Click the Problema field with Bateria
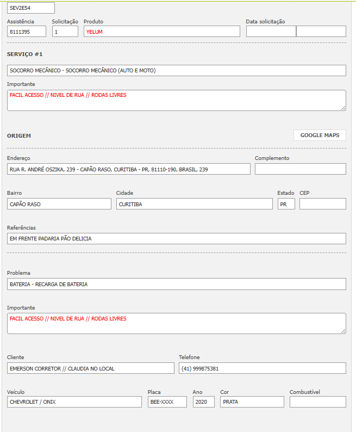Screen dimensions: 356x432 [176, 284]
